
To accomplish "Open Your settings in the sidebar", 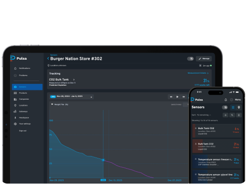I will pos(25,124).
